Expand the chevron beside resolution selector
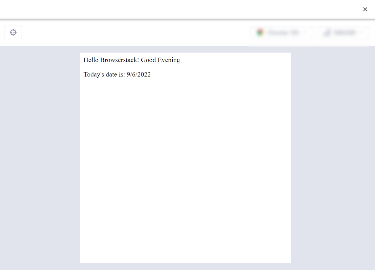The image size is (375, 270). tap(361, 33)
